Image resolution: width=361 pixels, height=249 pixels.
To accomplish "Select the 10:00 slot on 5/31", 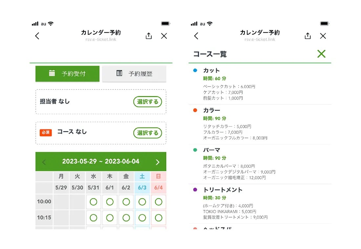I will click(x=93, y=202).
